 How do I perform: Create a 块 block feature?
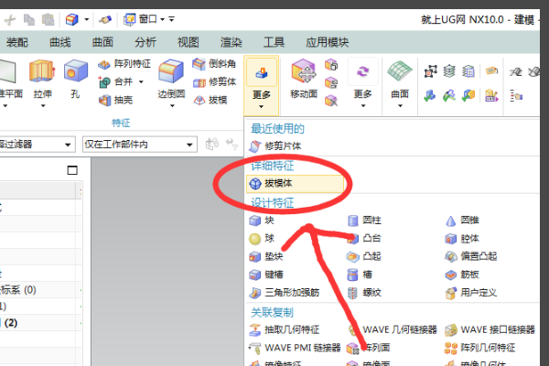(262, 221)
